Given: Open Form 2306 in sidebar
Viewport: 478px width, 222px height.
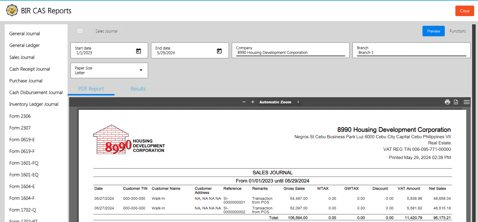Looking at the screenshot, I should pyautogui.click(x=20, y=116).
